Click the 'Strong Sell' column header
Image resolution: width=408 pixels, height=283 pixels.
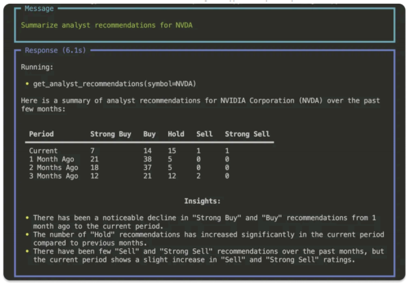(247, 134)
